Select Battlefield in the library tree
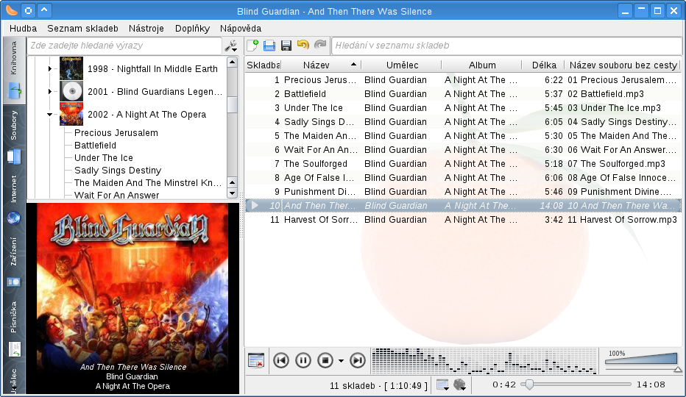 click(x=95, y=145)
